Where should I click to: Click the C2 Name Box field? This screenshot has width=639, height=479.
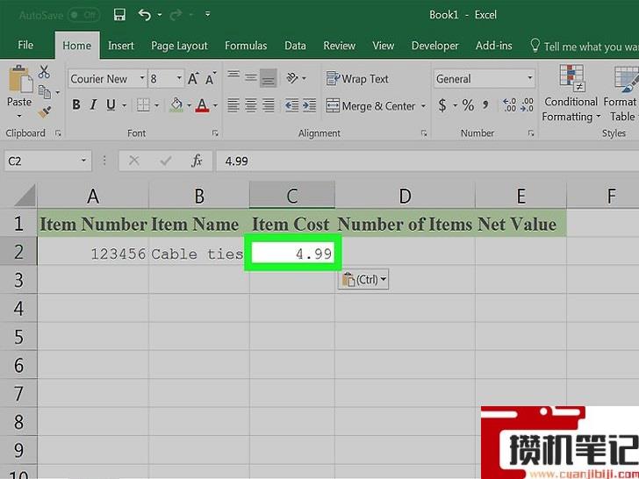click(x=47, y=161)
